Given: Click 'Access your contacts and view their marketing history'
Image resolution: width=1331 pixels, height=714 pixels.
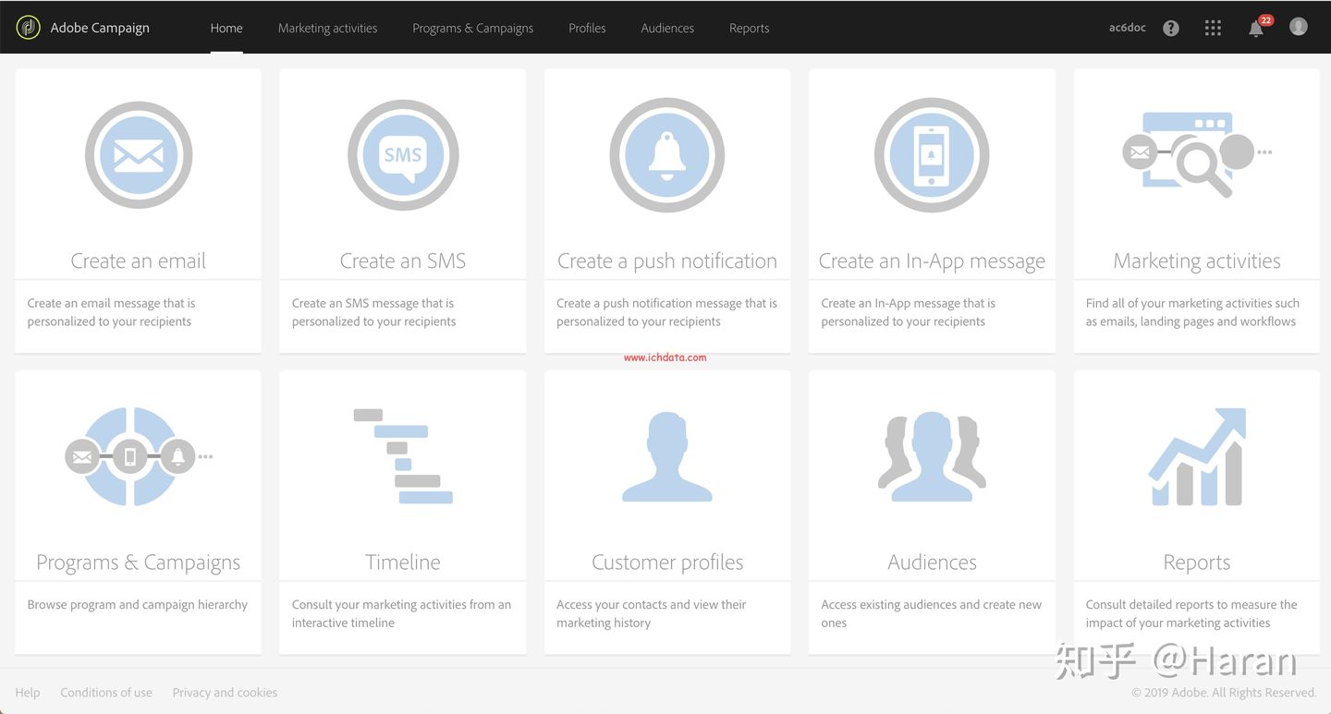Looking at the screenshot, I should tap(651, 613).
